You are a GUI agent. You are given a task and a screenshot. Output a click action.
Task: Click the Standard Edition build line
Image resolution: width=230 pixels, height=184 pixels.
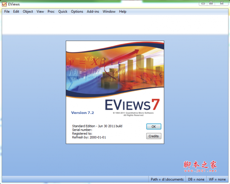(x=97, y=126)
